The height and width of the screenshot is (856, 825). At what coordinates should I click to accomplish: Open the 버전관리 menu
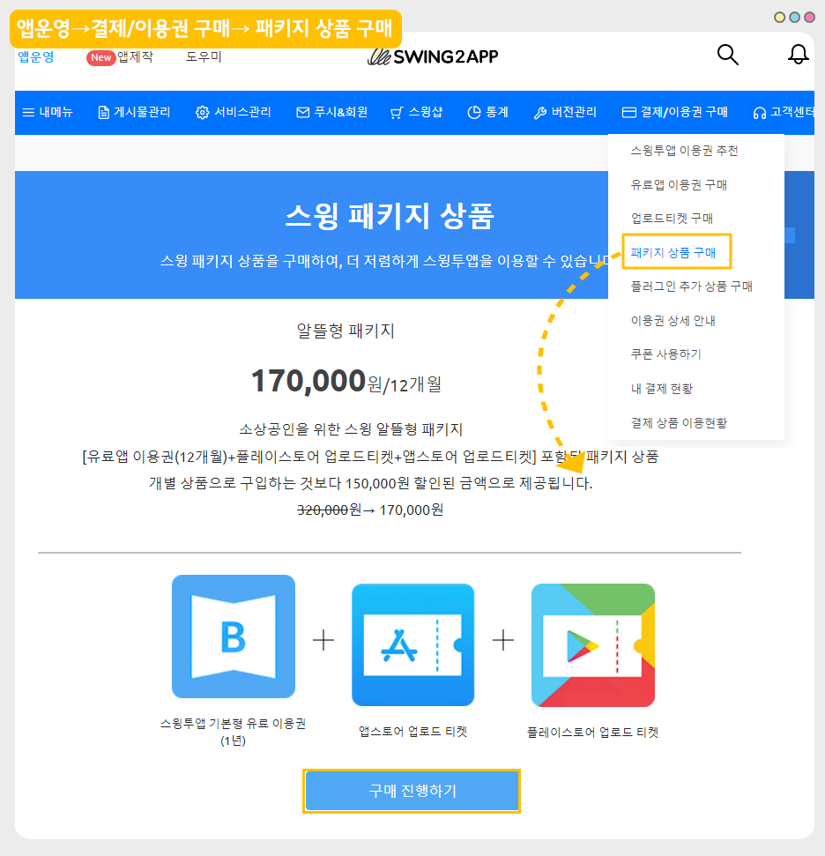point(565,113)
